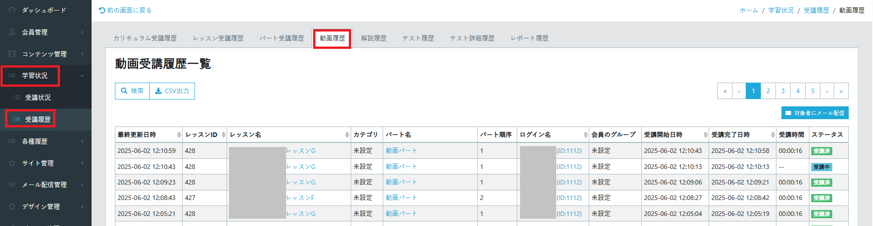Click the site management star icon
Image resolution: width=873 pixels, height=226 pixels.
pos(12,163)
